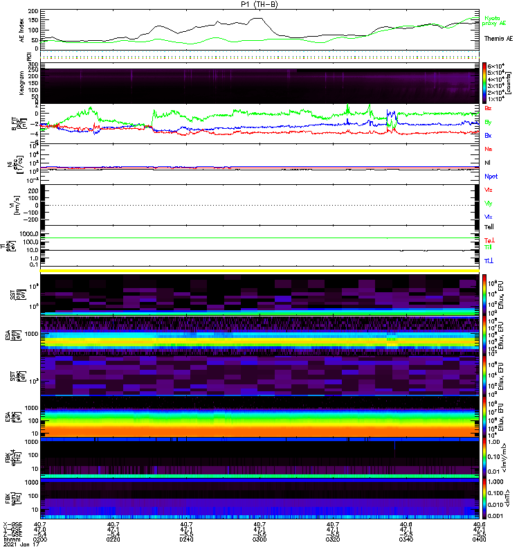Select the green "By" legend label

click(488, 123)
